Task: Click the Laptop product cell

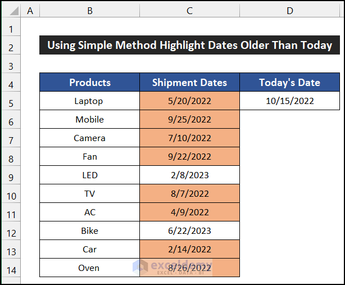Action: tap(89, 101)
